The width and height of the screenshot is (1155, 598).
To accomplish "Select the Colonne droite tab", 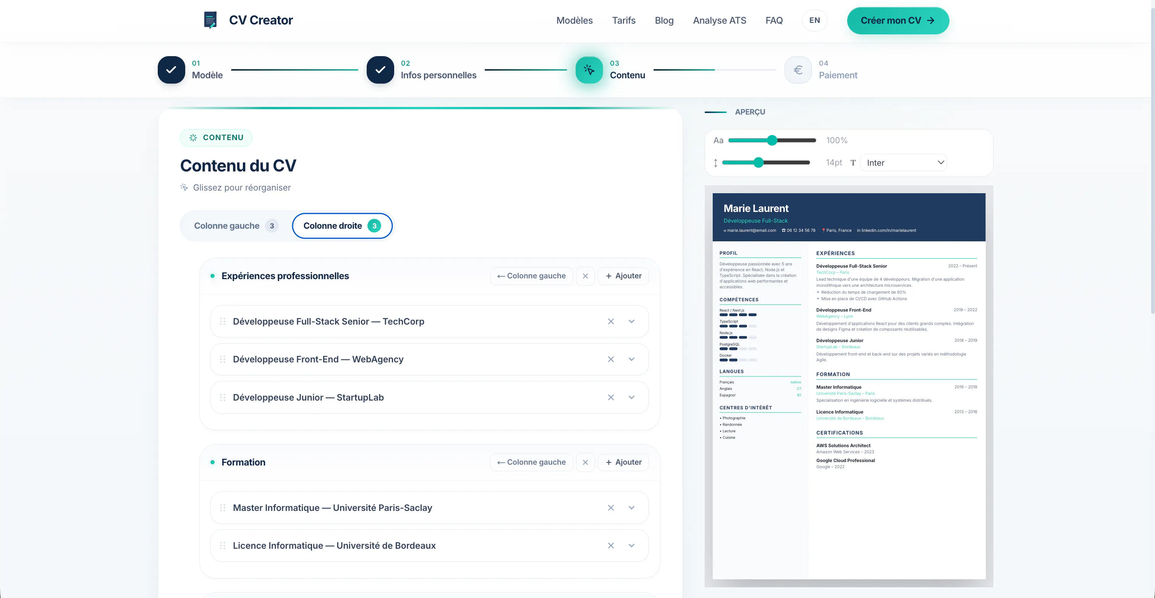I will pos(342,226).
